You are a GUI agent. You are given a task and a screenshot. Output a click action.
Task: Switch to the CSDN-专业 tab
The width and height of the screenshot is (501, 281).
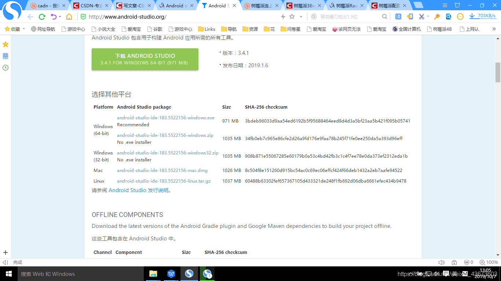(x=92, y=5)
